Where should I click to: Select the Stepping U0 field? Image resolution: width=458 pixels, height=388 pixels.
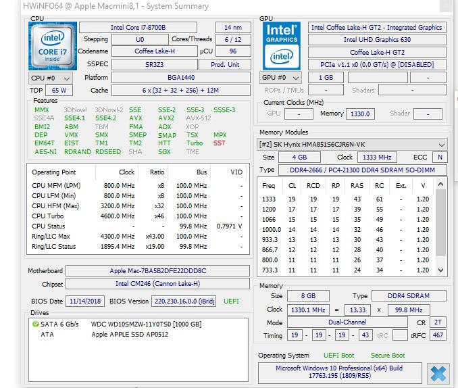click(x=140, y=39)
